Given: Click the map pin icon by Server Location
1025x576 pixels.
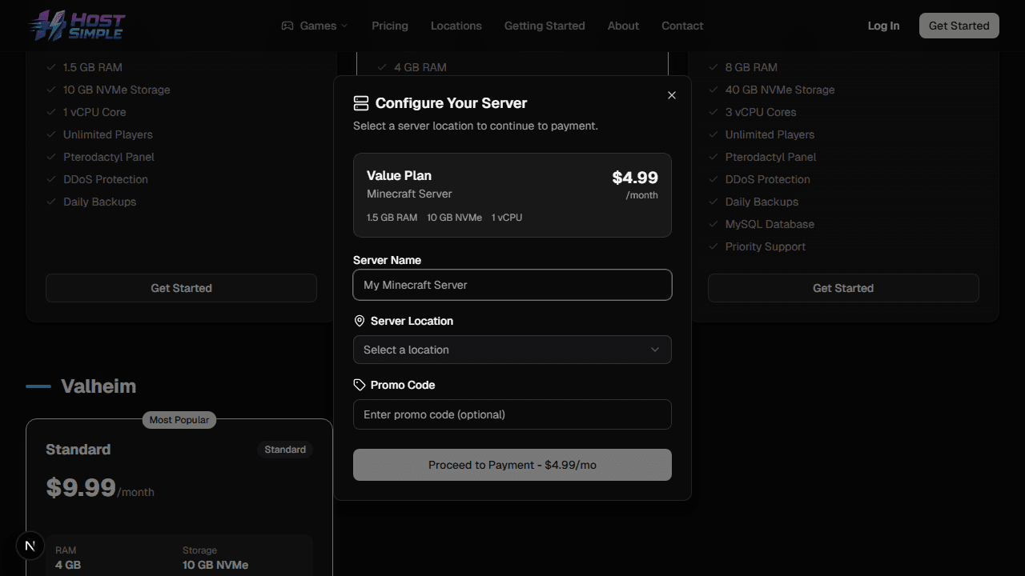Looking at the screenshot, I should 360,321.
